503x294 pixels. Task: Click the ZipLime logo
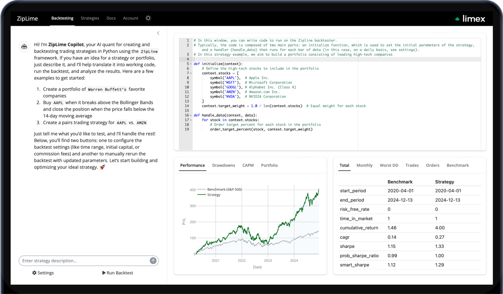point(27,19)
